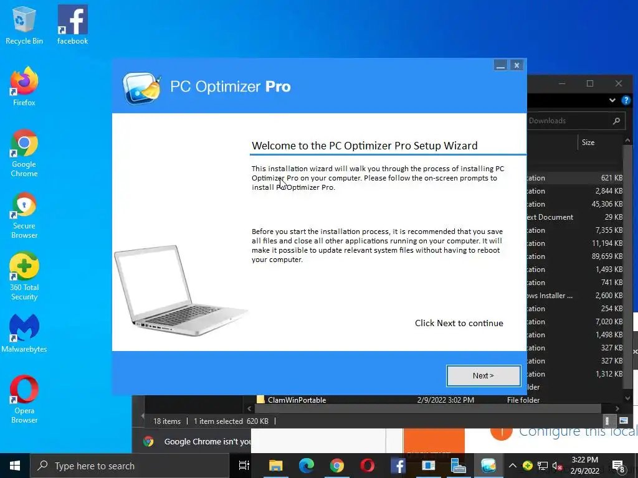Select the Google Chrome desktop shortcut
The width and height of the screenshot is (638, 478).
point(24,153)
